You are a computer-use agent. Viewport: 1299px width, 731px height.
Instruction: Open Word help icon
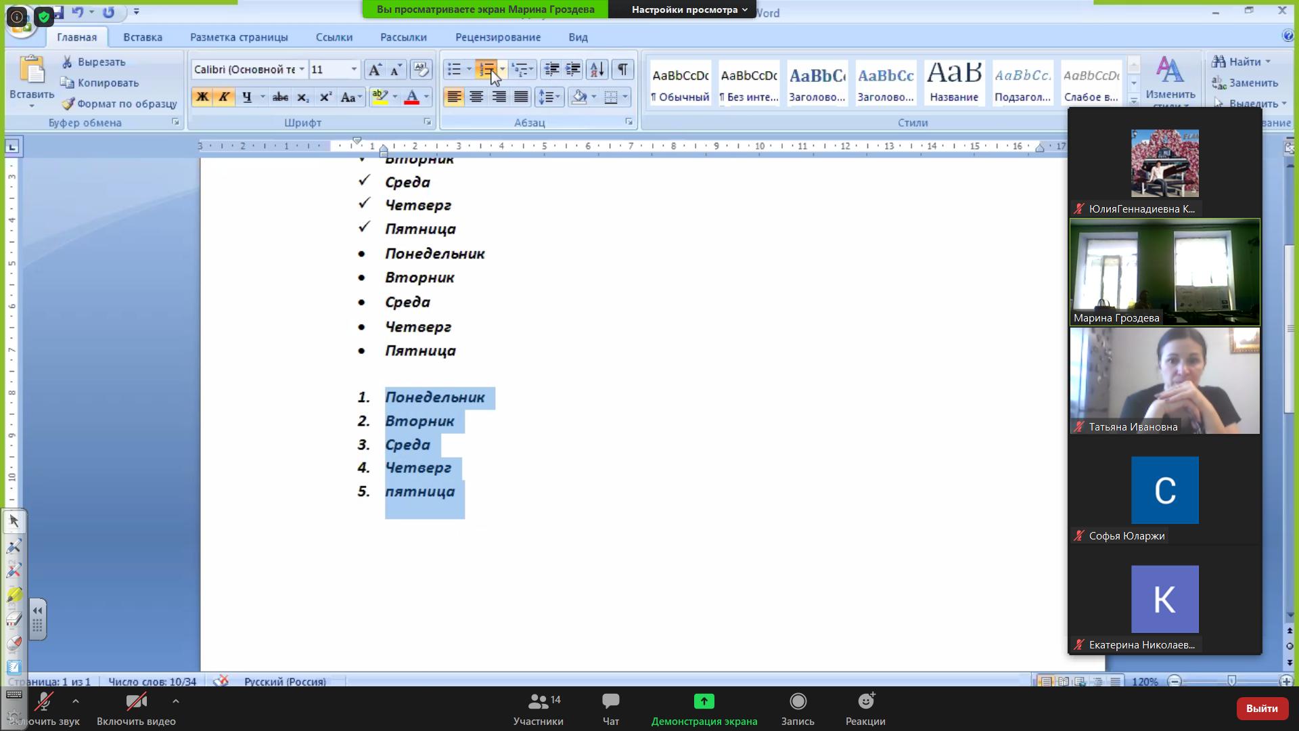click(1287, 36)
